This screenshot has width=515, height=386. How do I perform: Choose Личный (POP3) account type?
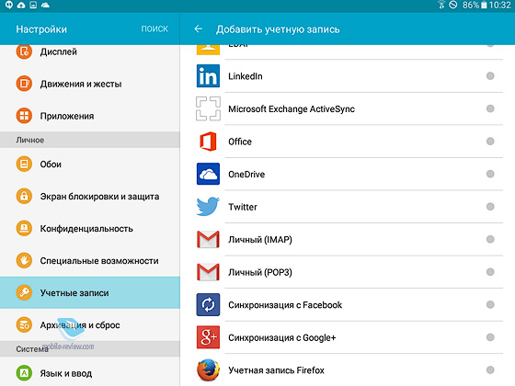click(x=349, y=272)
